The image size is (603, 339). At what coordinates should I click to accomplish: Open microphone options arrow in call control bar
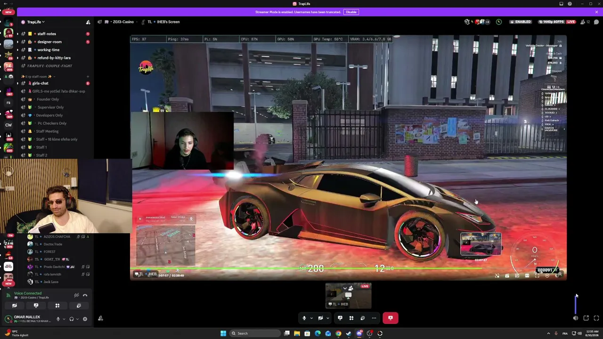coord(311,318)
